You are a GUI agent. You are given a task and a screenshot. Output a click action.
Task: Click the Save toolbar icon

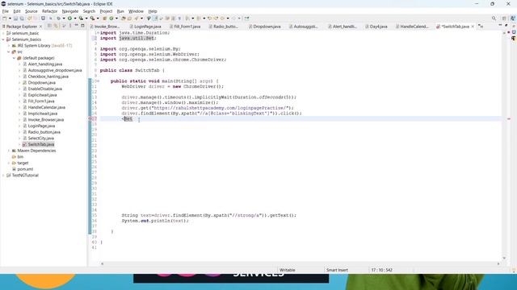pyautogui.click(x=15, y=19)
